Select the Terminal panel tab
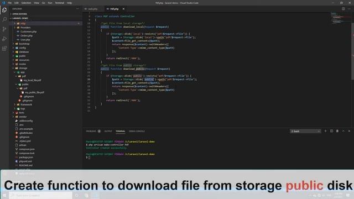Image resolution: width=354 pixels, height=199 pixels. [x=121, y=131]
